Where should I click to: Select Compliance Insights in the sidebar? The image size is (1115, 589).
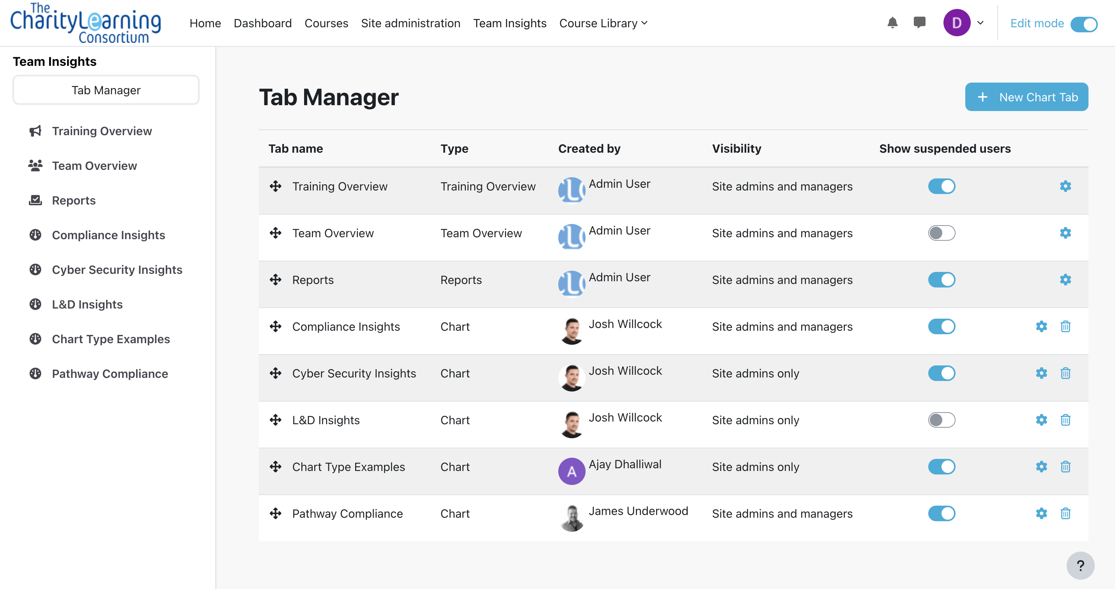(x=108, y=235)
